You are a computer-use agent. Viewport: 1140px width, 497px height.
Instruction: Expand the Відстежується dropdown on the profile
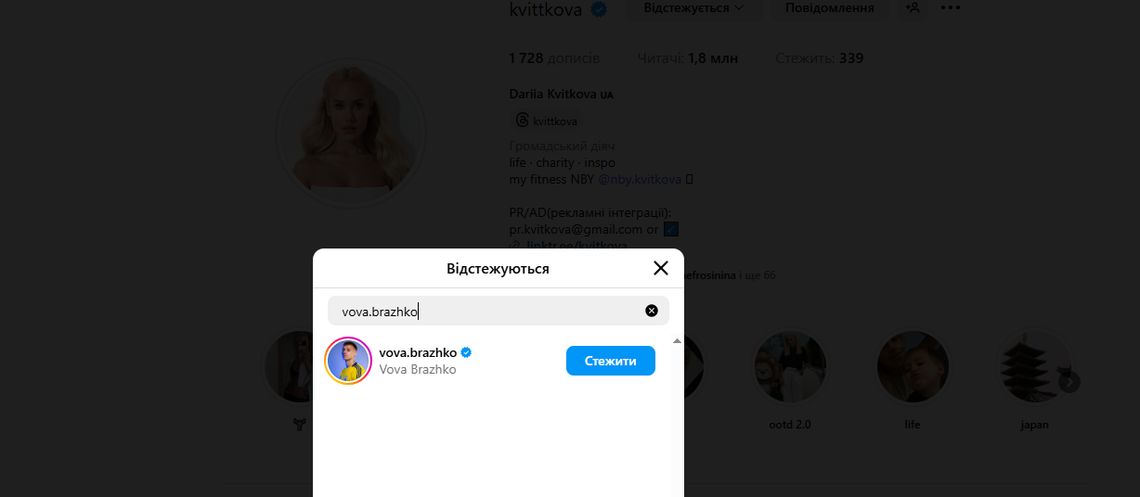coord(693,8)
